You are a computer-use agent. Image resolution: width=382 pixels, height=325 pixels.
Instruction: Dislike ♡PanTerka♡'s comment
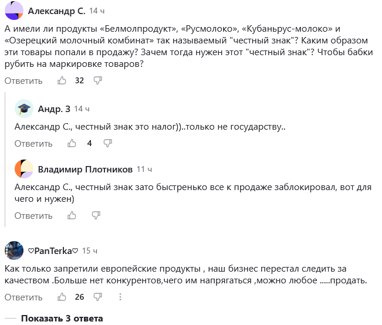coord(98,297)
